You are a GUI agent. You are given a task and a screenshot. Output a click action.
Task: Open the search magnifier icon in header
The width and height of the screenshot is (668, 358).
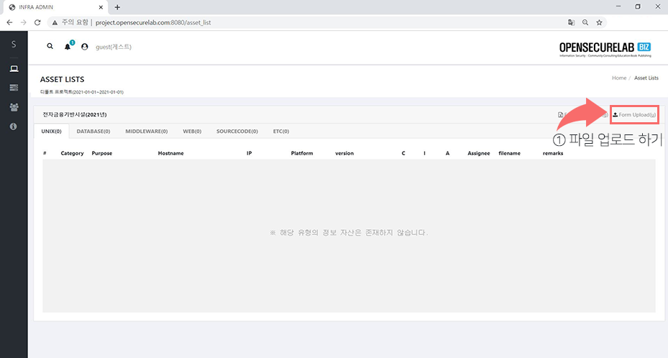tap(50, 46)
